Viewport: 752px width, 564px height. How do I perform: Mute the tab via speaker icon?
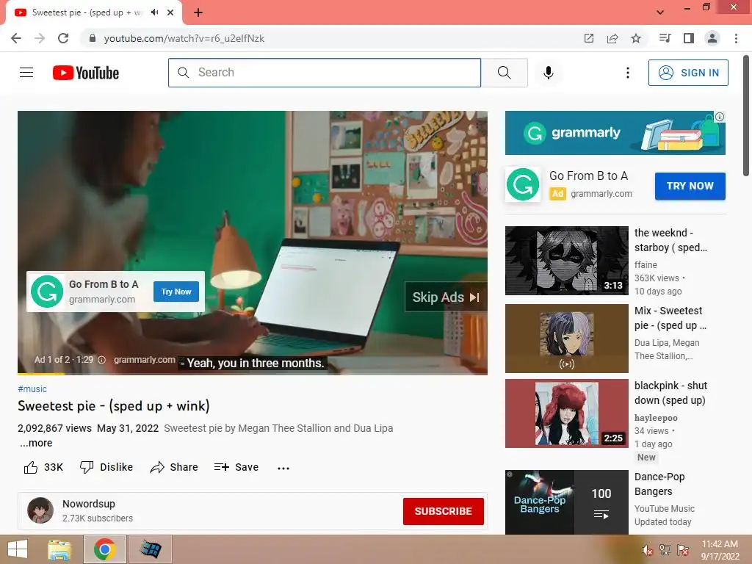154,12
